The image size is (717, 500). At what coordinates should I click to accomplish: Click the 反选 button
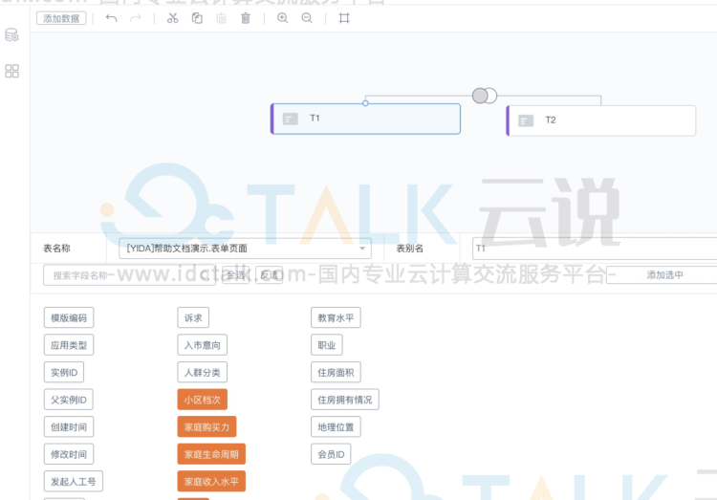pos(270,275)
